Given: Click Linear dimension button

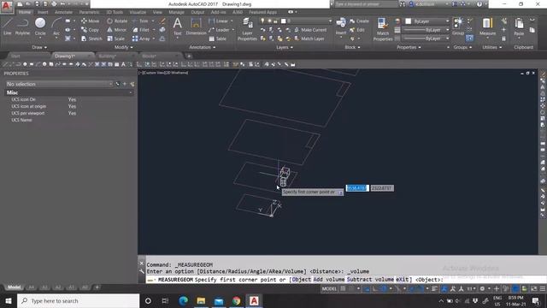Looking at the screenshot, I should click(x=218, y=21).
